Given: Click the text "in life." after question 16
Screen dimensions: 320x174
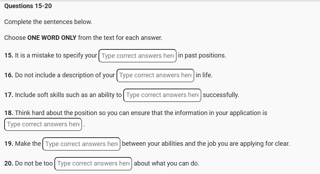Looking at the screenshot, I should 204,76.
